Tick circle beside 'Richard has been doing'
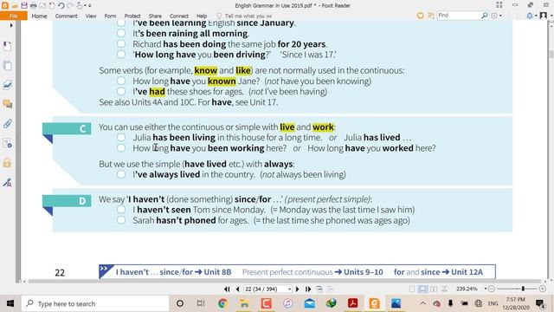Image resolution: width=554 pixels, height=312 pixels. (121, 44)
